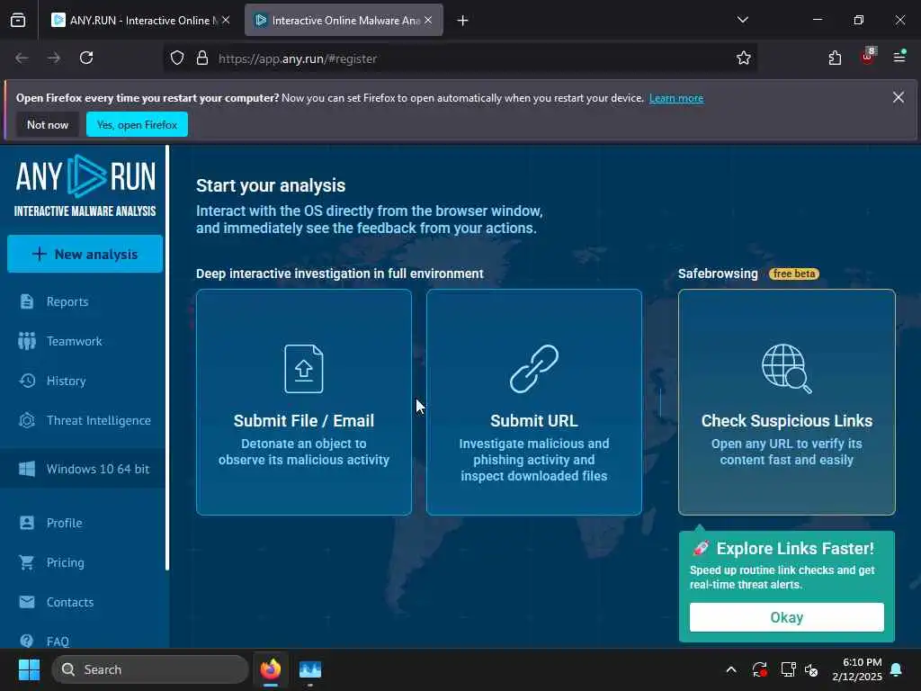Open the Reports document icon in sidebar
921x691 pixels.
[x=26, y=301]
